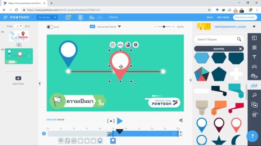261x146 pixels.
Task: Click the Preview & Export button
Action: (245, 17)
